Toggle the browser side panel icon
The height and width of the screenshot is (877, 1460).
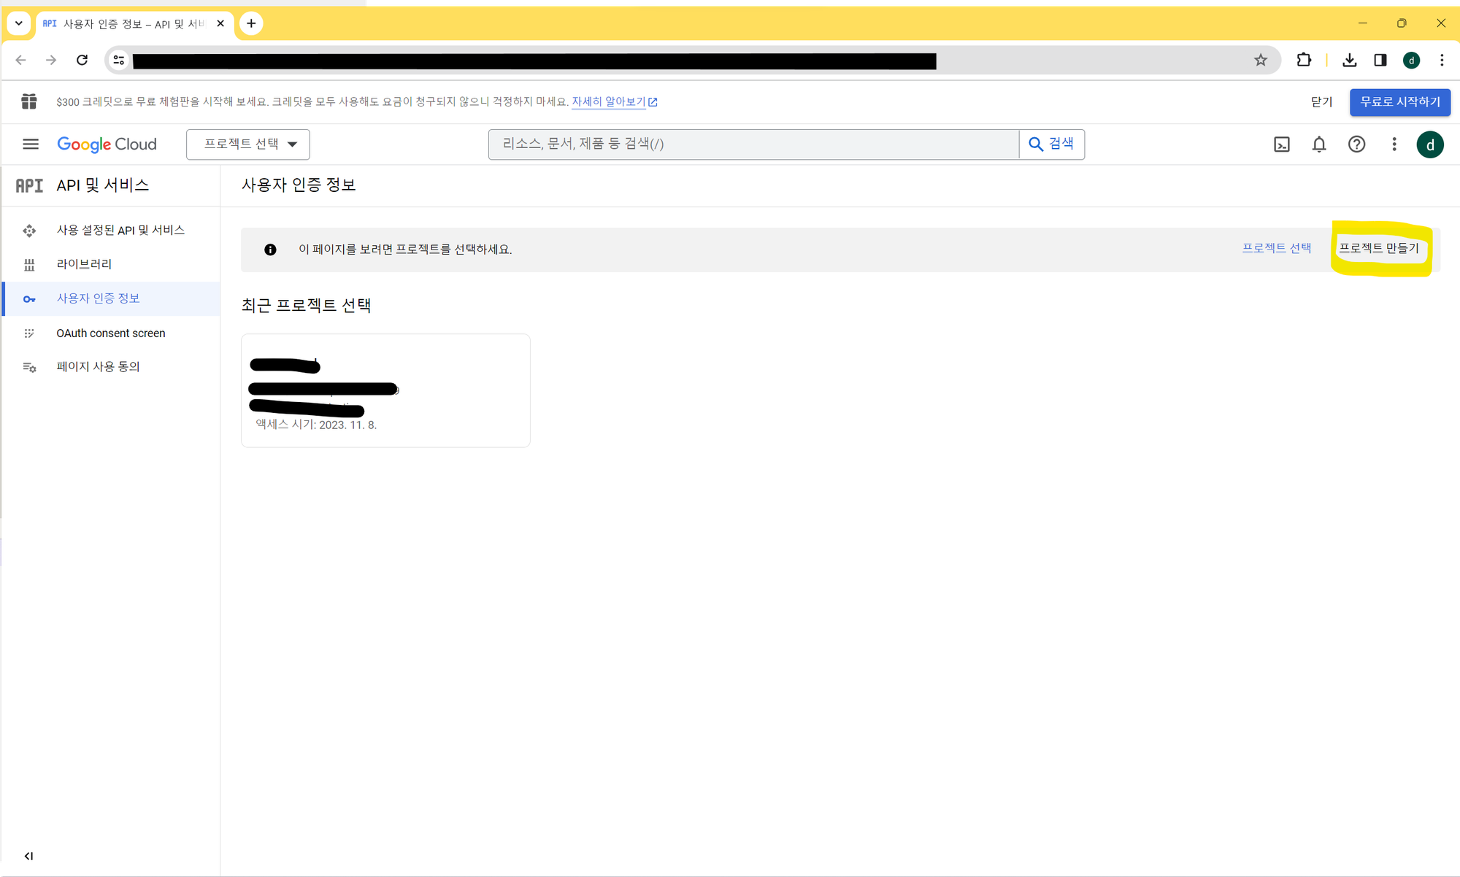click(x=1380, y=61)
